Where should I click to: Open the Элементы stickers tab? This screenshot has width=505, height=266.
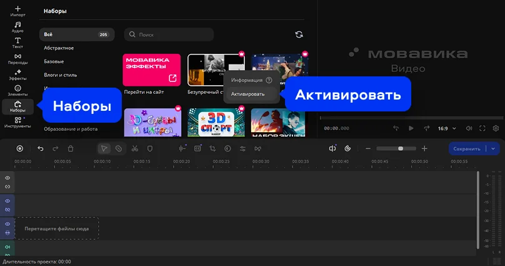point(17,91)
